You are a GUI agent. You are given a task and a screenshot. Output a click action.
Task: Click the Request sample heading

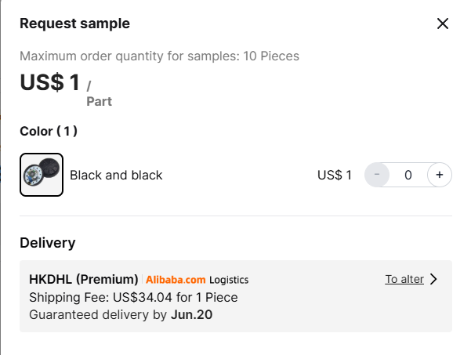74,24
